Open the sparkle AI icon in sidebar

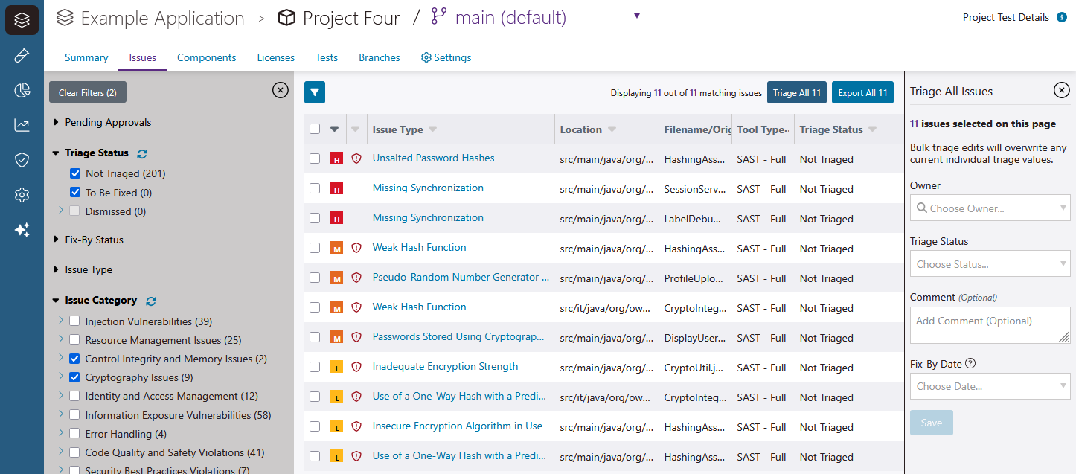coord(22,230)
